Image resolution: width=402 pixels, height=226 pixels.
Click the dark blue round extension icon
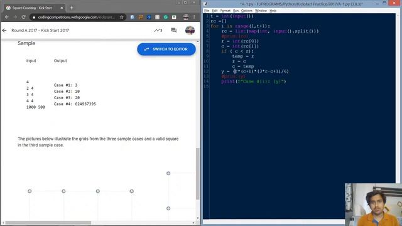149,17
